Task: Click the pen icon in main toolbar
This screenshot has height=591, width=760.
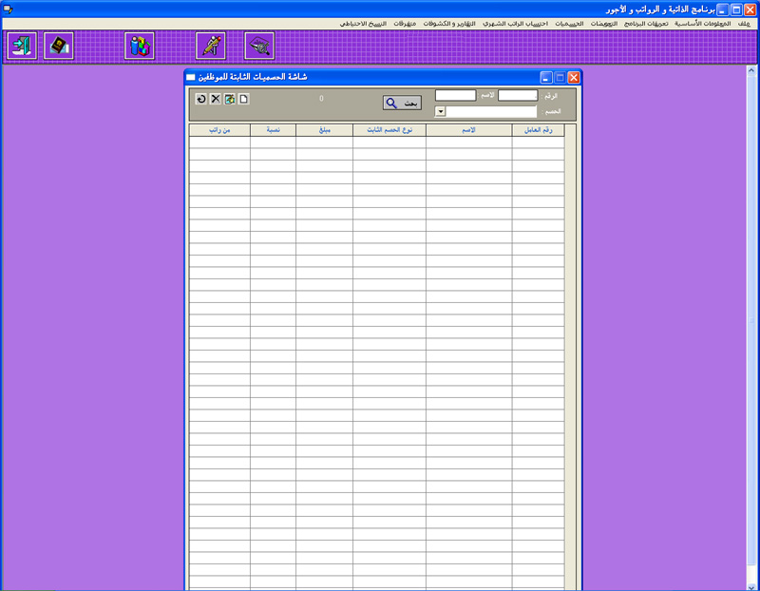Action: click(x=210, y=46)
